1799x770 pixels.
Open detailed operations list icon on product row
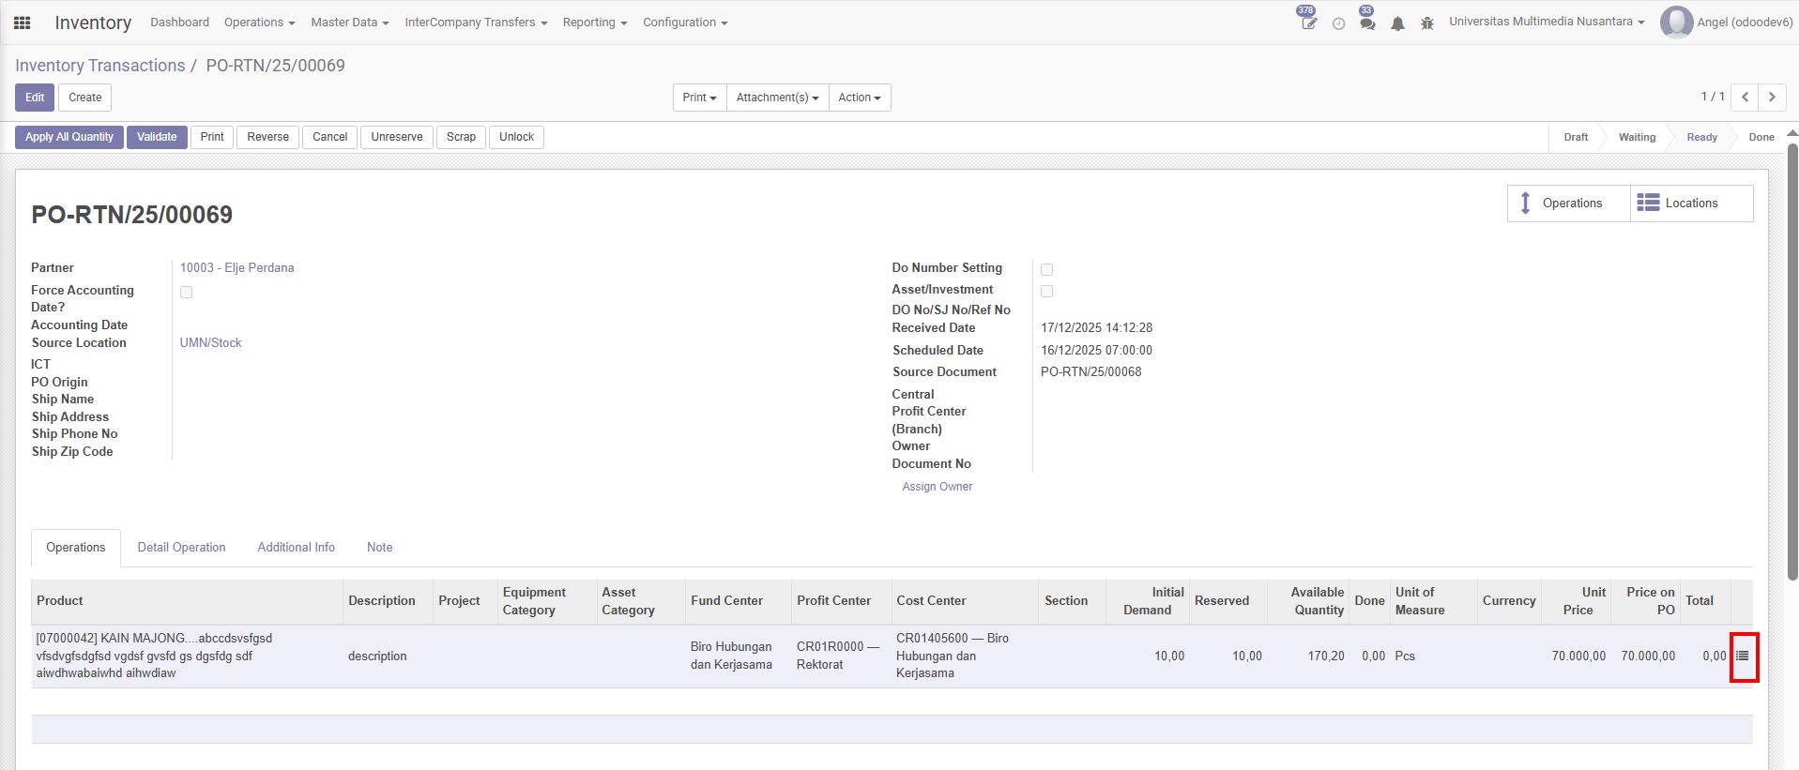1743,657
